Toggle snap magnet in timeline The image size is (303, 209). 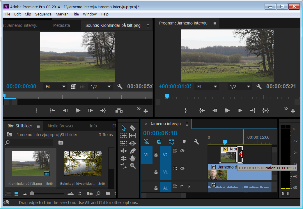click(x=159, y=142)
